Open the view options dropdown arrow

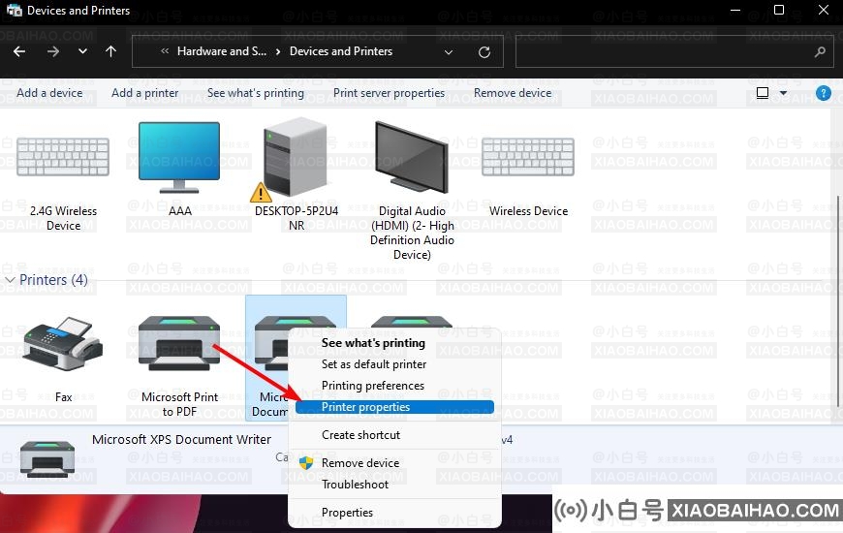point(783,93)
